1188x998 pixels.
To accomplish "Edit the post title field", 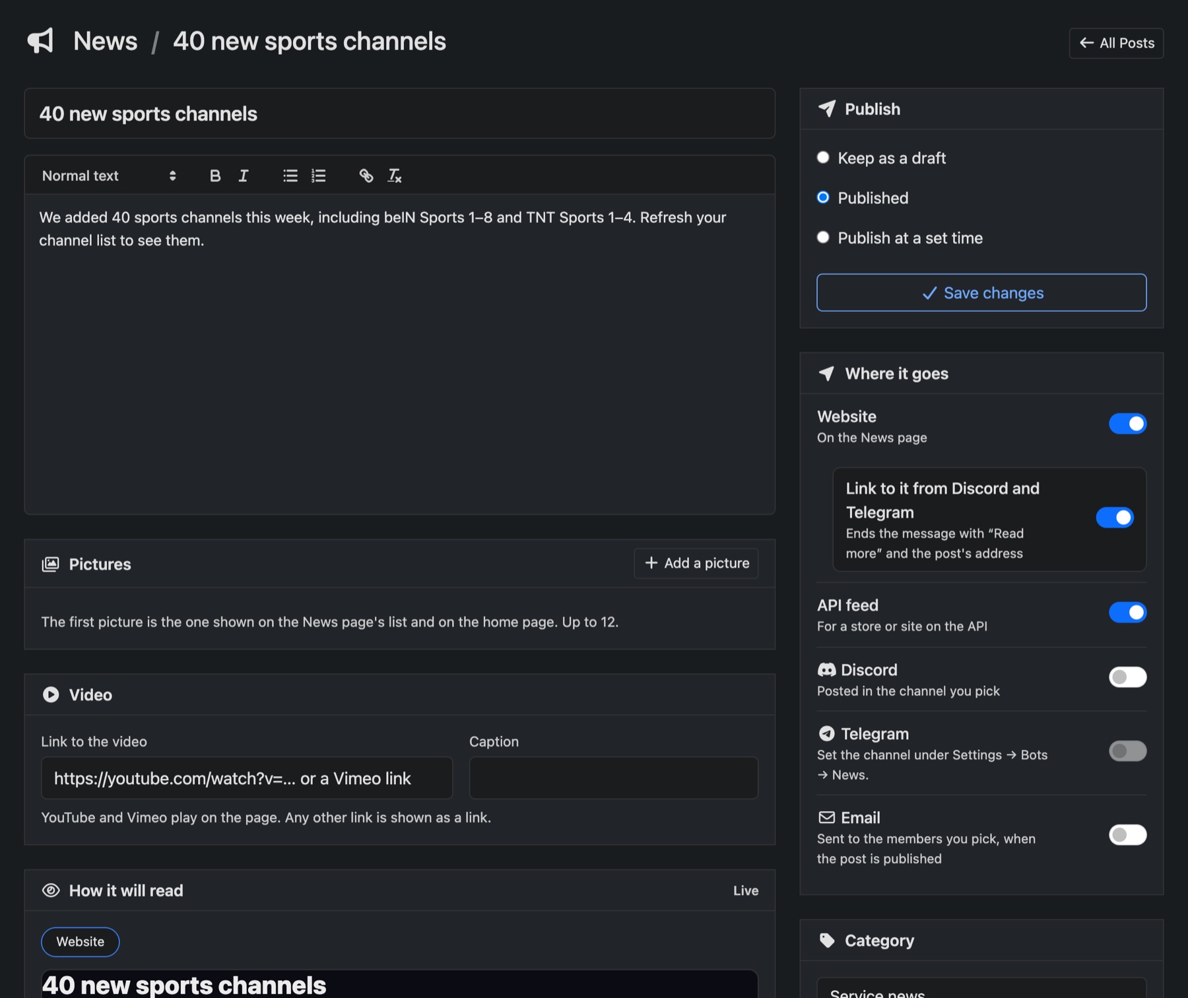I will click(400, 114).
